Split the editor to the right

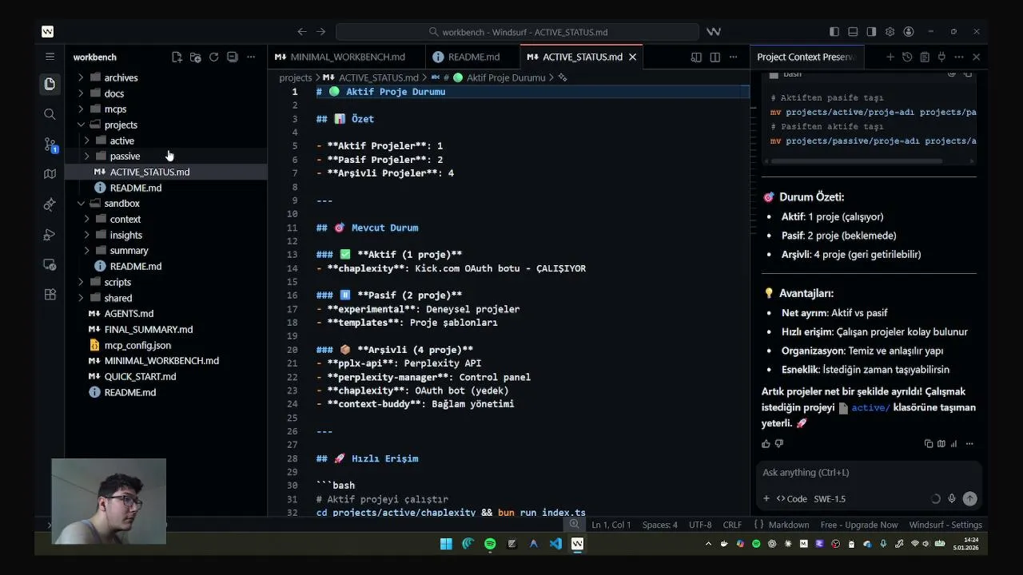(x=715, y=57)
